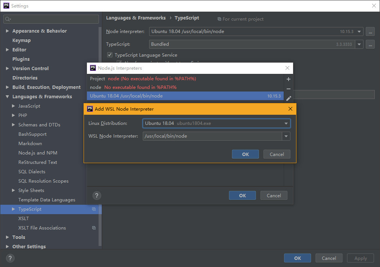Image resolution: width=380 pixels, height=267 pixels.
Task: Expand TypeScript tree node arrow
Action: (x=13, y=209)
